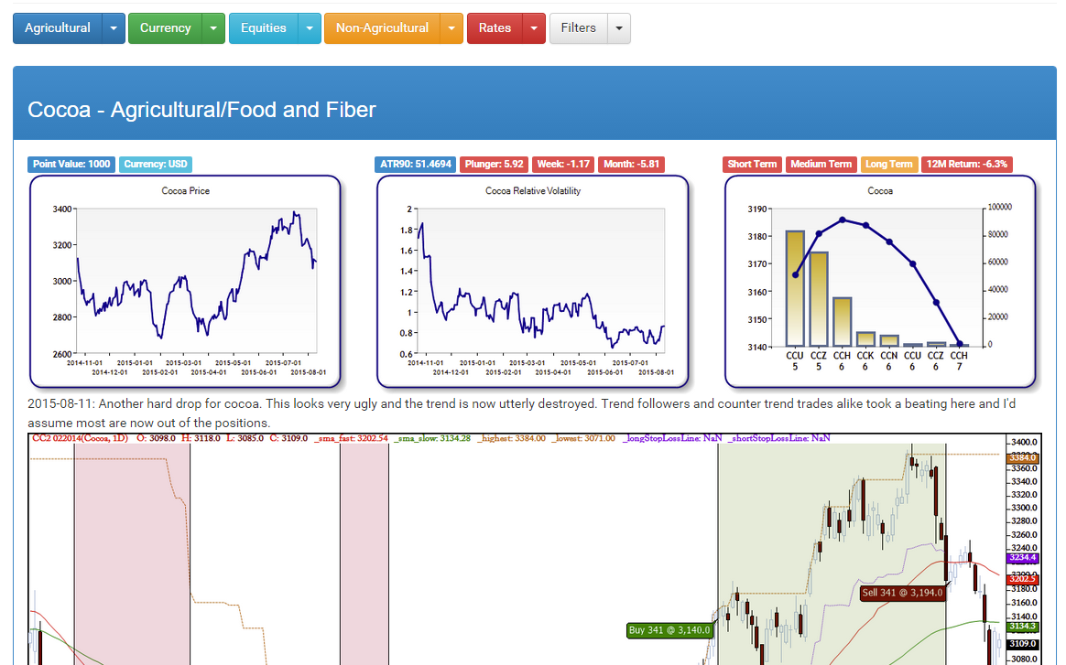Screen dimensions: 1066x665
Task: Expand the Agricultural dropdown caret
Action: pos(114,28)
